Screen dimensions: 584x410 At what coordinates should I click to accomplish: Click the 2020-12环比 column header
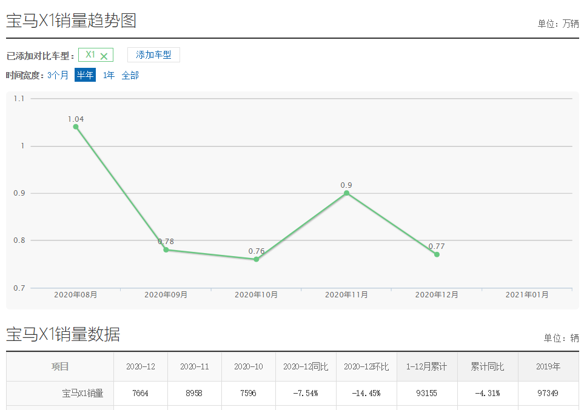366,366
